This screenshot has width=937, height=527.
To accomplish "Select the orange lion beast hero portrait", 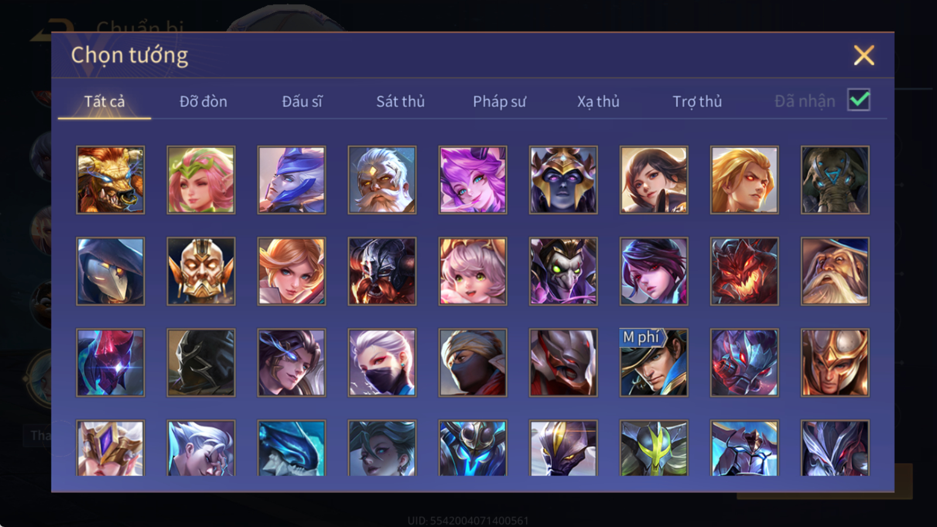I will pos(110,180).
